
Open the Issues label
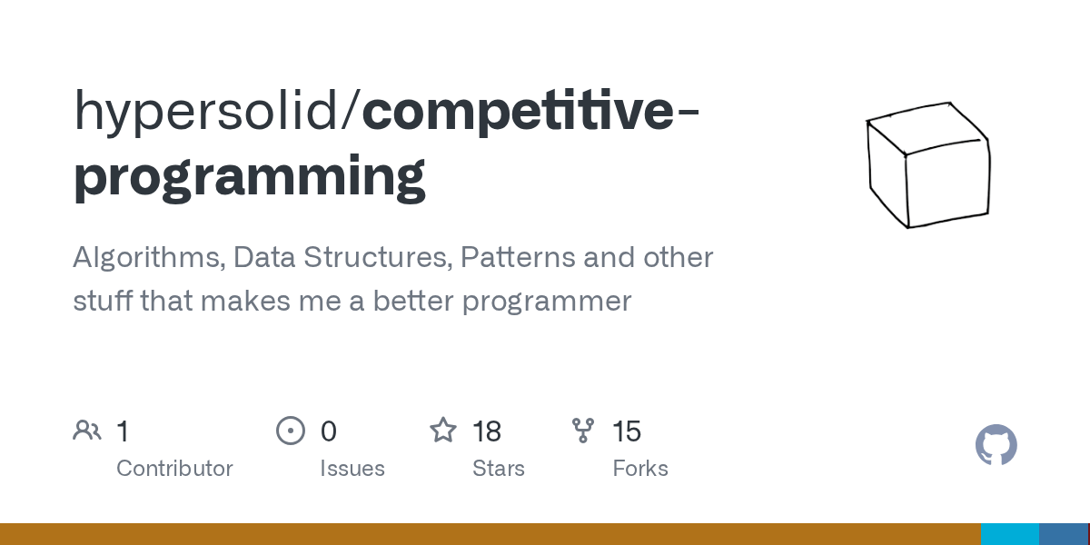coord(352,469)
